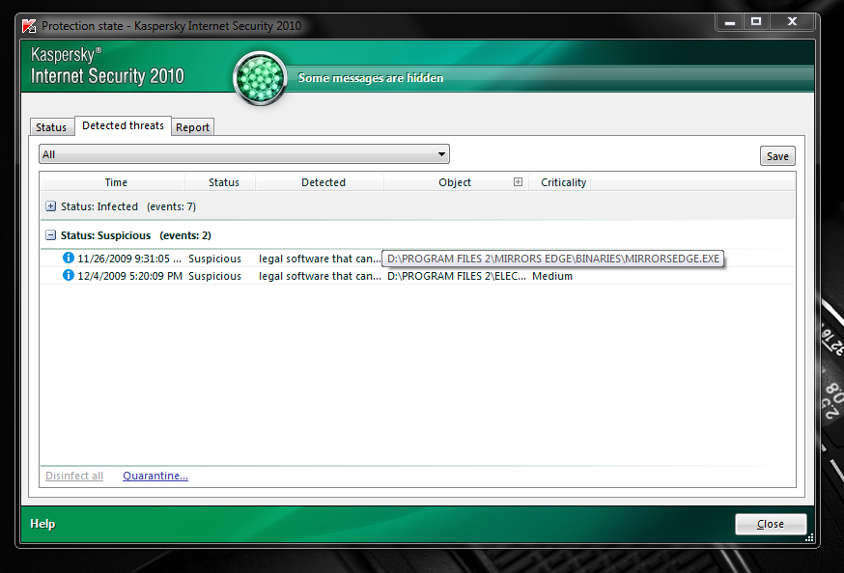Expand the Object column plus box
The width and height of the screenshot is (844, 573).
(x=518, y=181)
